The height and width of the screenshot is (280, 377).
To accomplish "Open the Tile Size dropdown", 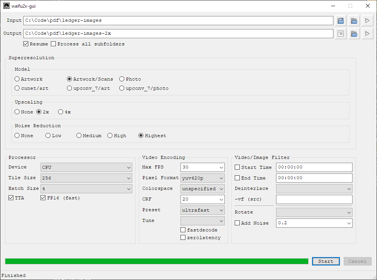I will tap(86, 178).
